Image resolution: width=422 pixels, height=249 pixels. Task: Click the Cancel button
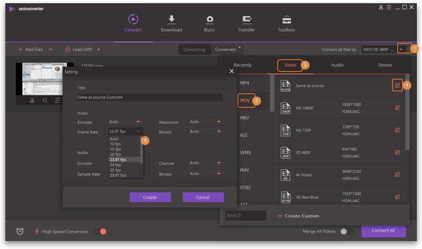[203, 197]
